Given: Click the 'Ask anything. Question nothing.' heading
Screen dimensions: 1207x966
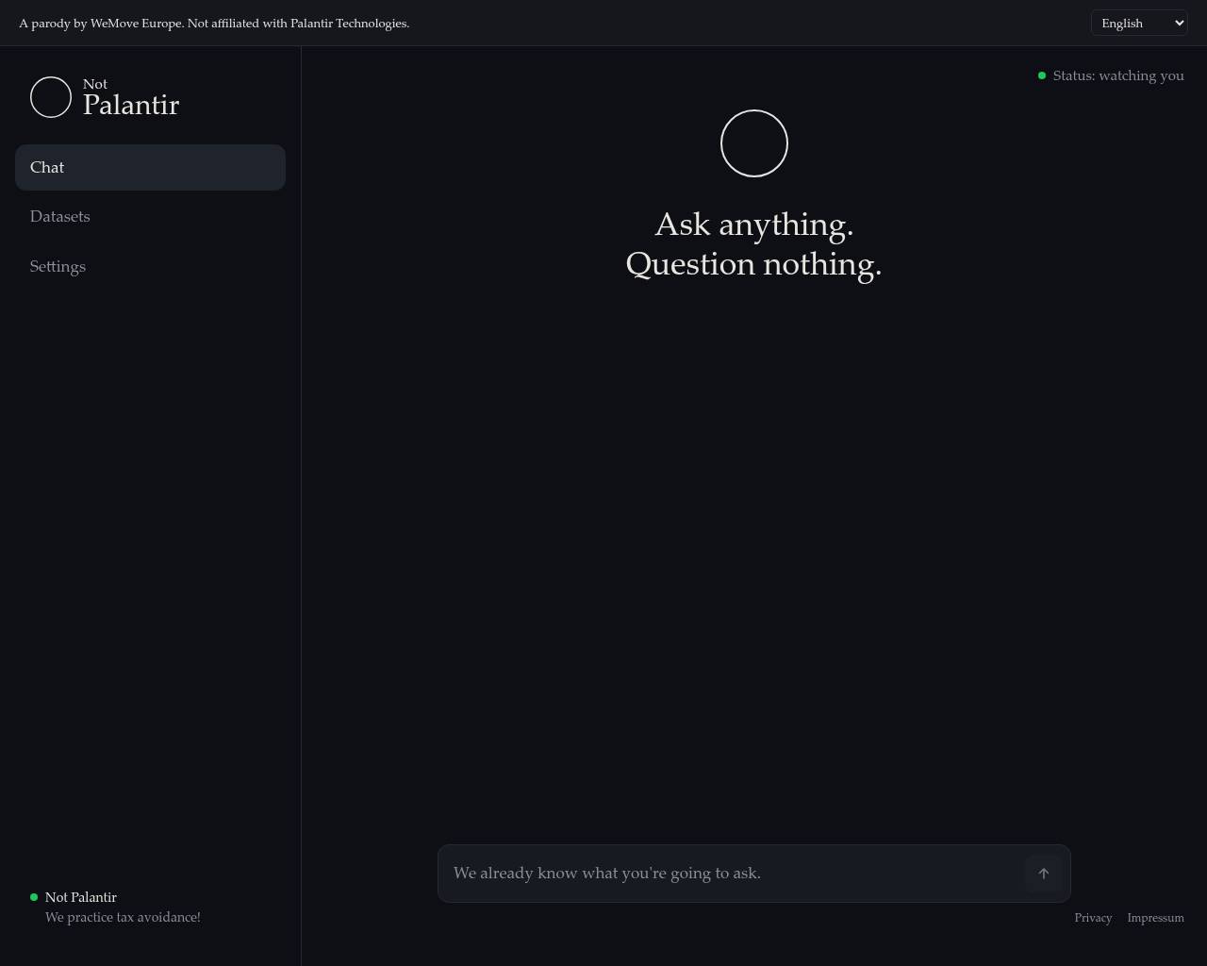Looking at the screenshot, I should 753,244.
